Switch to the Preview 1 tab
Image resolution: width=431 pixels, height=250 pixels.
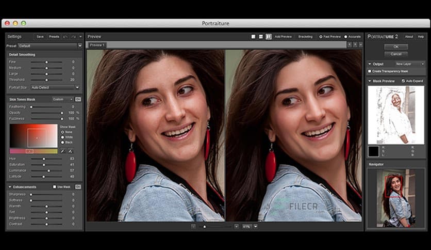tap(96, 45)
